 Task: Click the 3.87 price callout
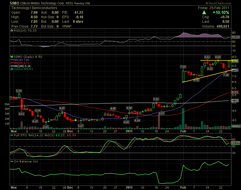(81, 126)
